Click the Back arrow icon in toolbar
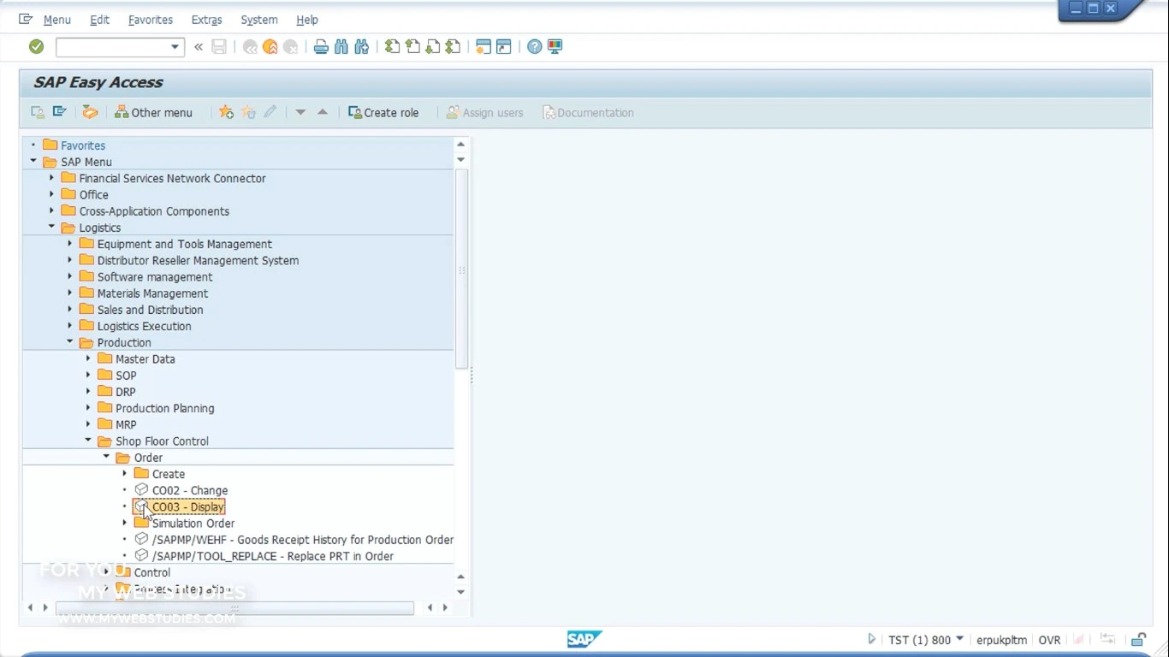 250,47
